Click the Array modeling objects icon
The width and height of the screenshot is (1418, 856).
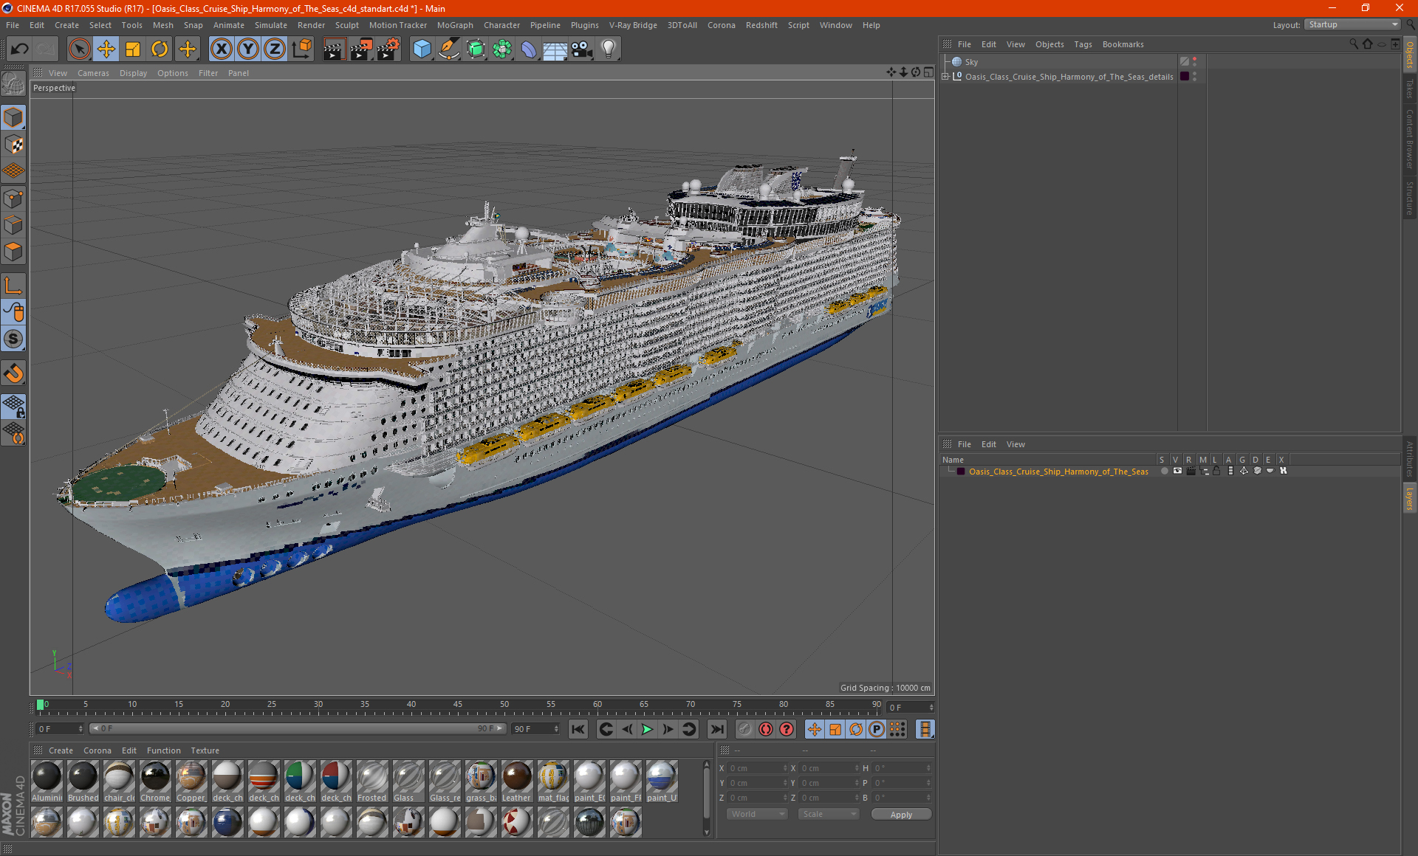point(502,49)
